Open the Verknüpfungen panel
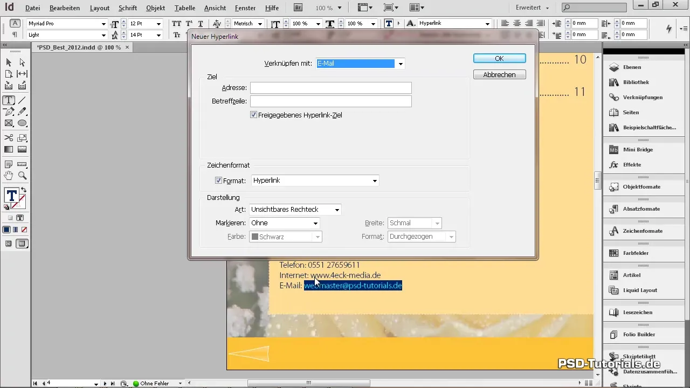 (x=643, y=98)
